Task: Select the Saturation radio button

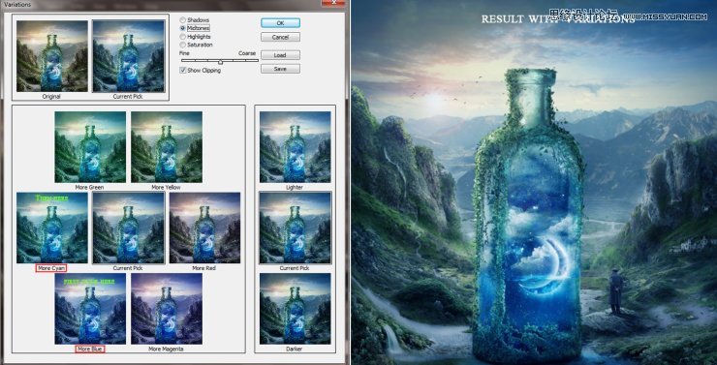Action: tap(183, 45)
